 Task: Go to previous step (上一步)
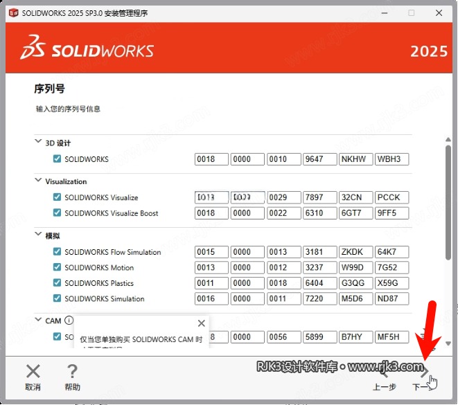(385, 379)
